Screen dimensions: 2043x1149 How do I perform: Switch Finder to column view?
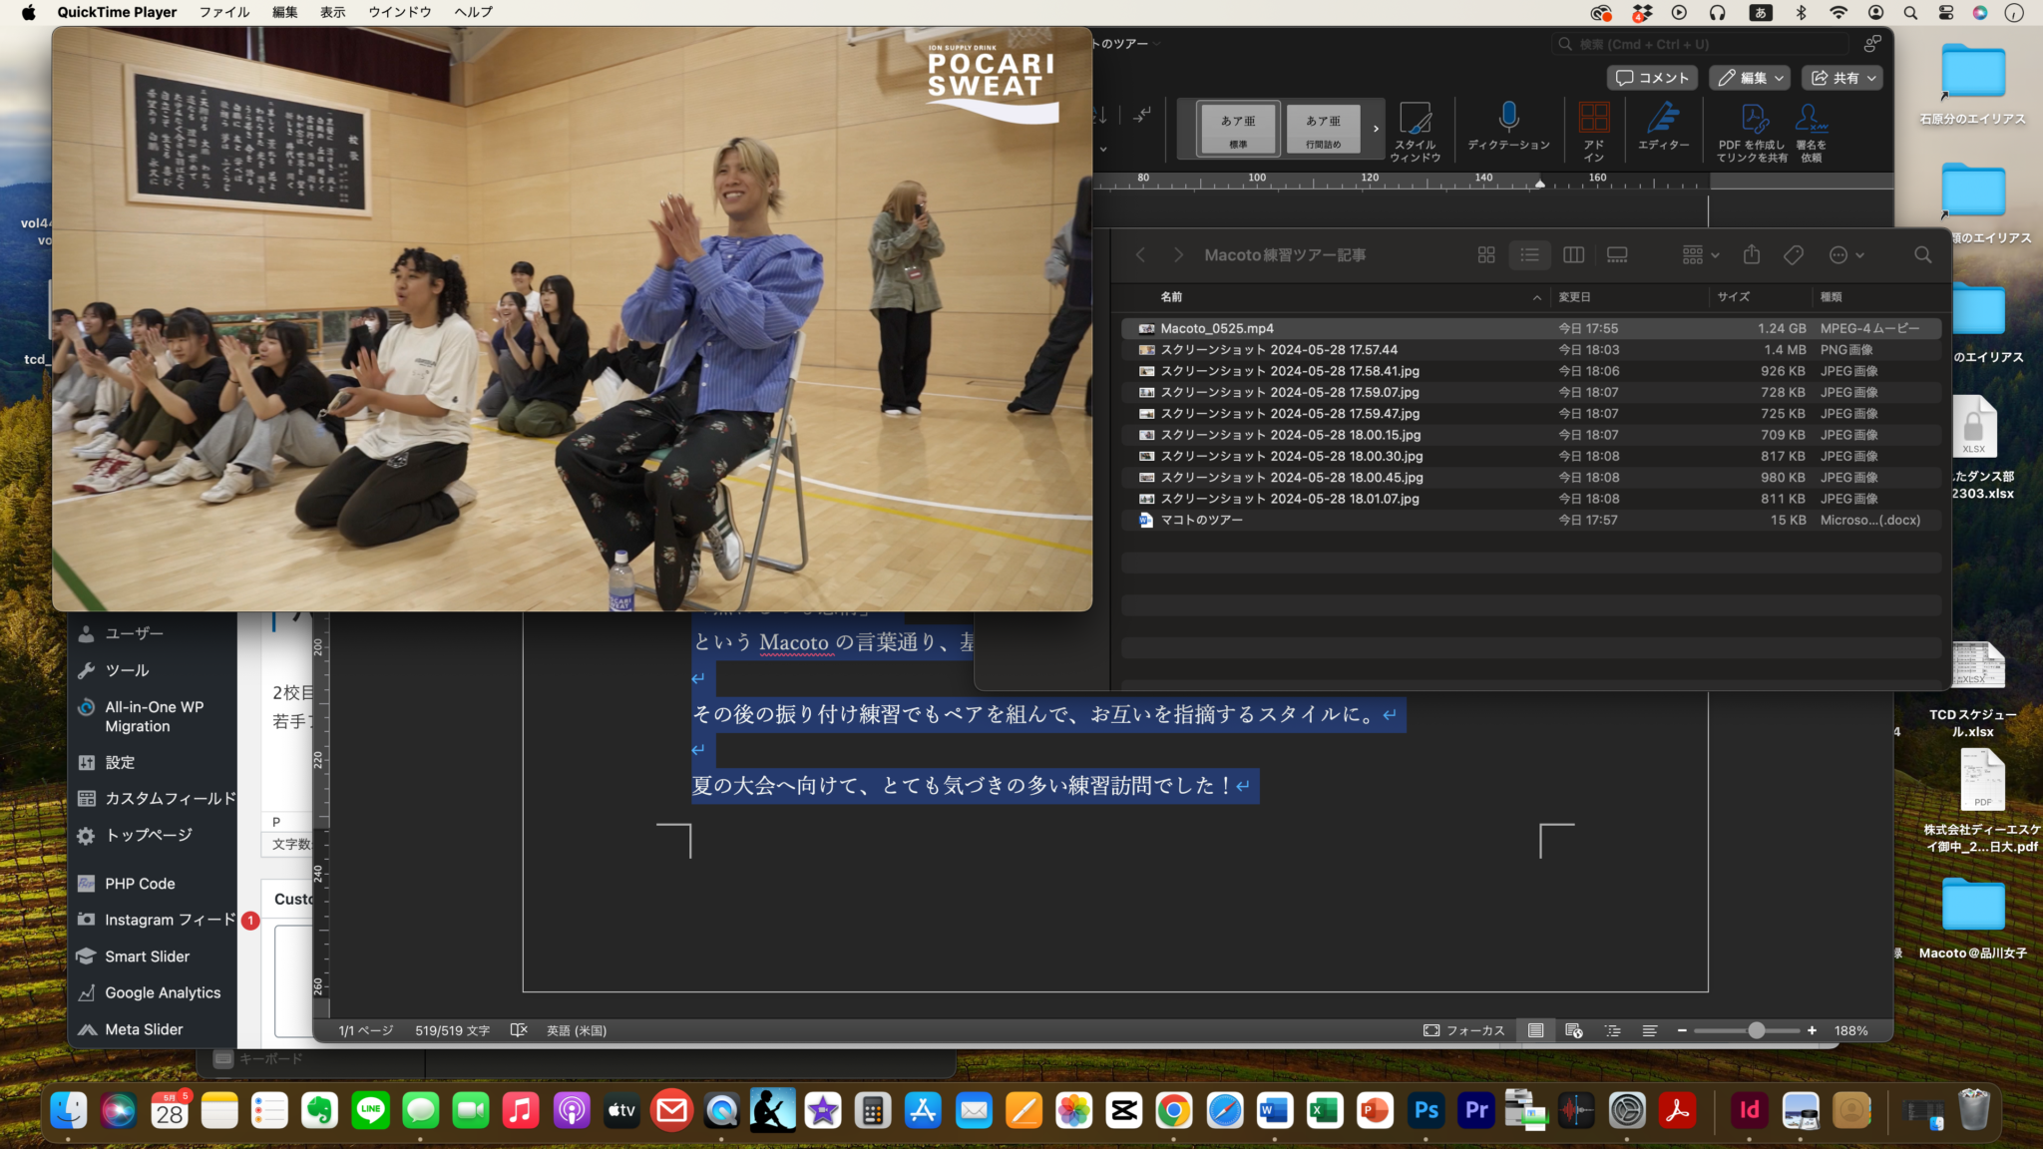[x=1573, y=255]
